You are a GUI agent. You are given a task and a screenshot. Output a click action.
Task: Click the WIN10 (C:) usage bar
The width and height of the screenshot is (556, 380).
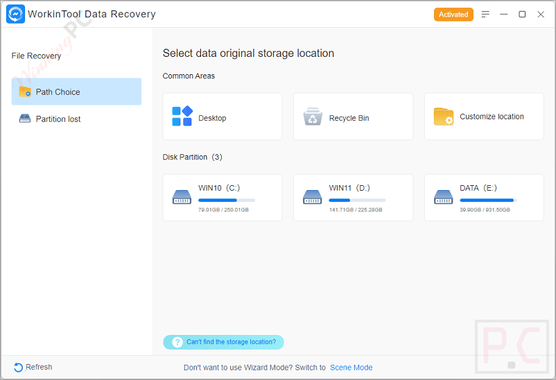pos(227,200)
